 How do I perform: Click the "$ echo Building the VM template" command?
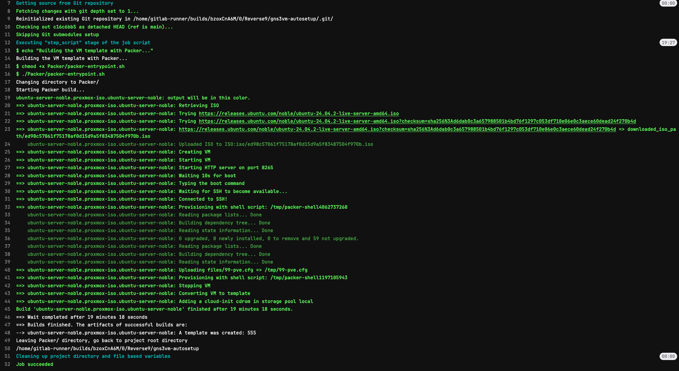pyautogui.click(x=85, y=51)
